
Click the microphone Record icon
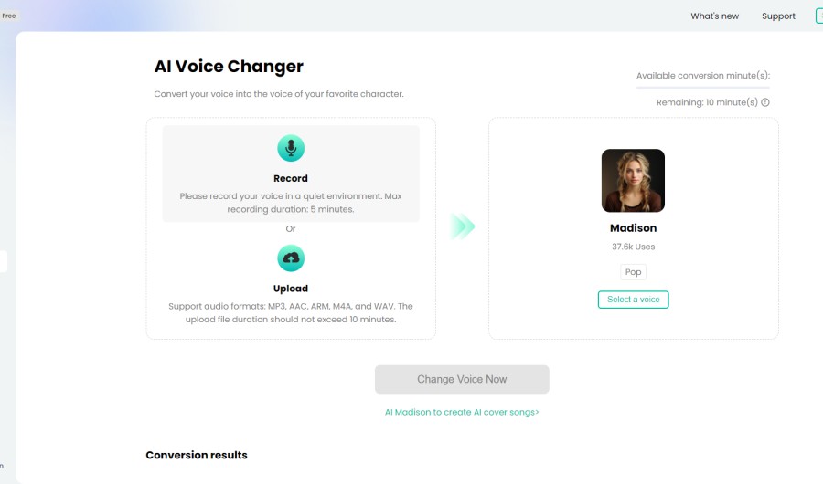click(x=291, y=148)
